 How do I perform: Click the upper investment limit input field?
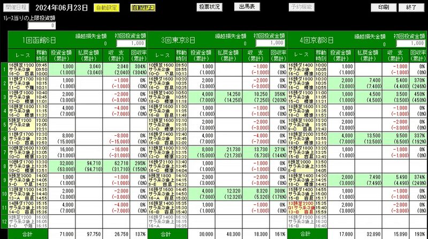point(42,26)
